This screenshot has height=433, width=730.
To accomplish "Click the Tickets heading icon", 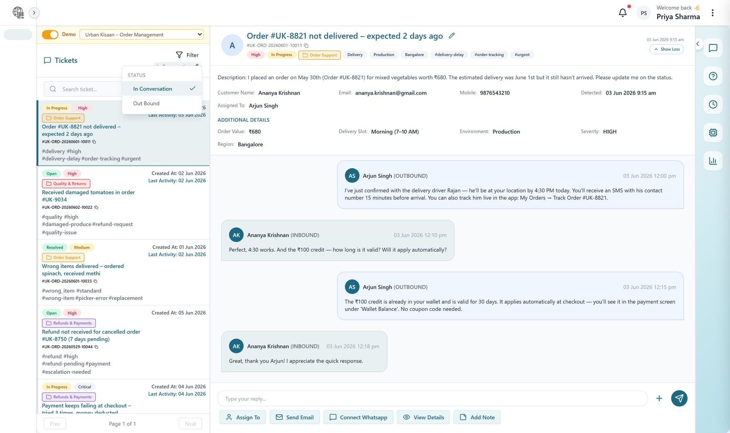I will coord(47,60).
